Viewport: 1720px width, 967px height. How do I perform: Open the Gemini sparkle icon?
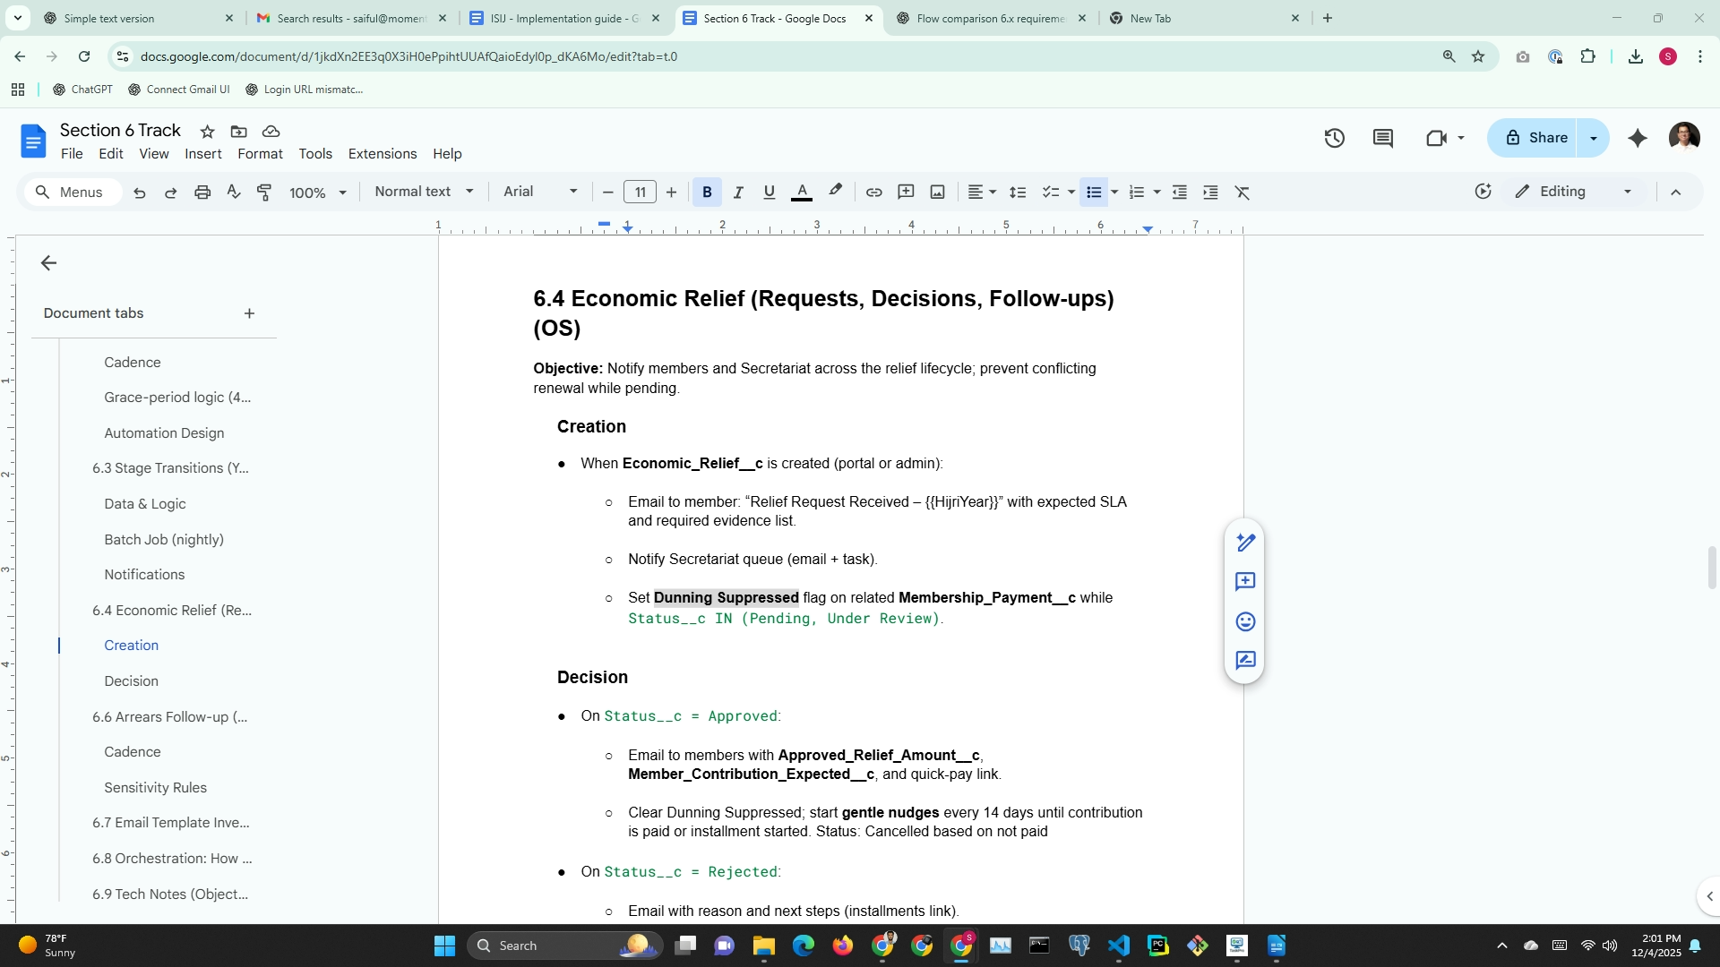1637,138
